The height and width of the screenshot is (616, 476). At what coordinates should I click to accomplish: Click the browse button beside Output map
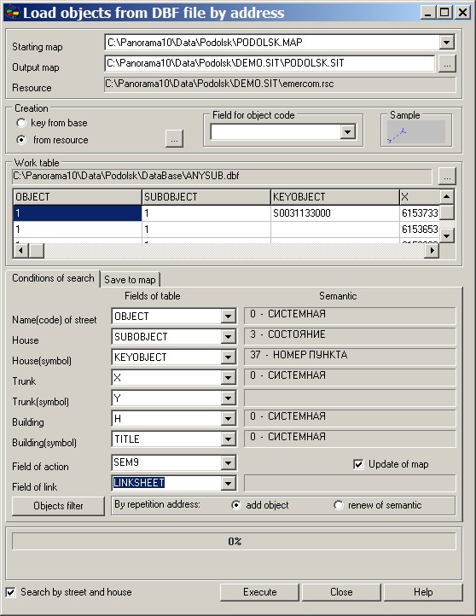point(446,64)
